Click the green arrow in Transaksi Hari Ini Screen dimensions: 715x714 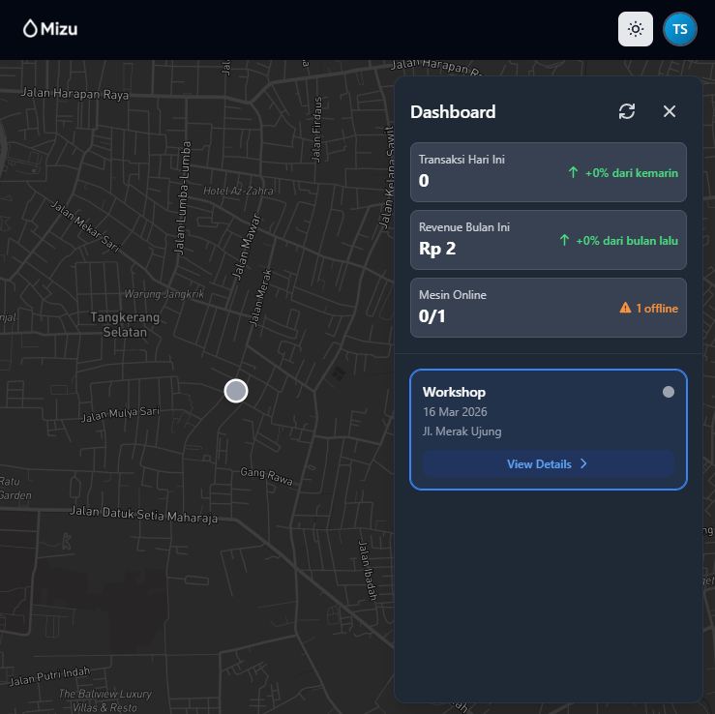click(x=573, y=172)
